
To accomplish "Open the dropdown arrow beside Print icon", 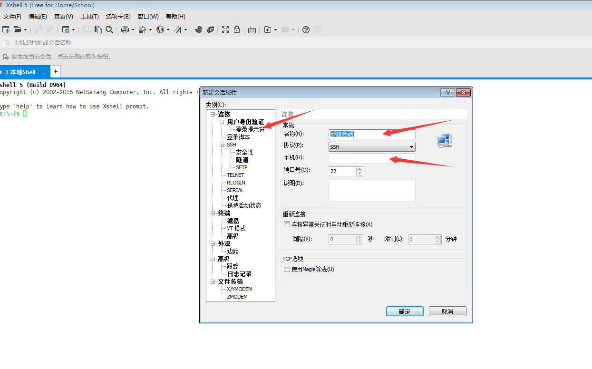I will 133,29.
